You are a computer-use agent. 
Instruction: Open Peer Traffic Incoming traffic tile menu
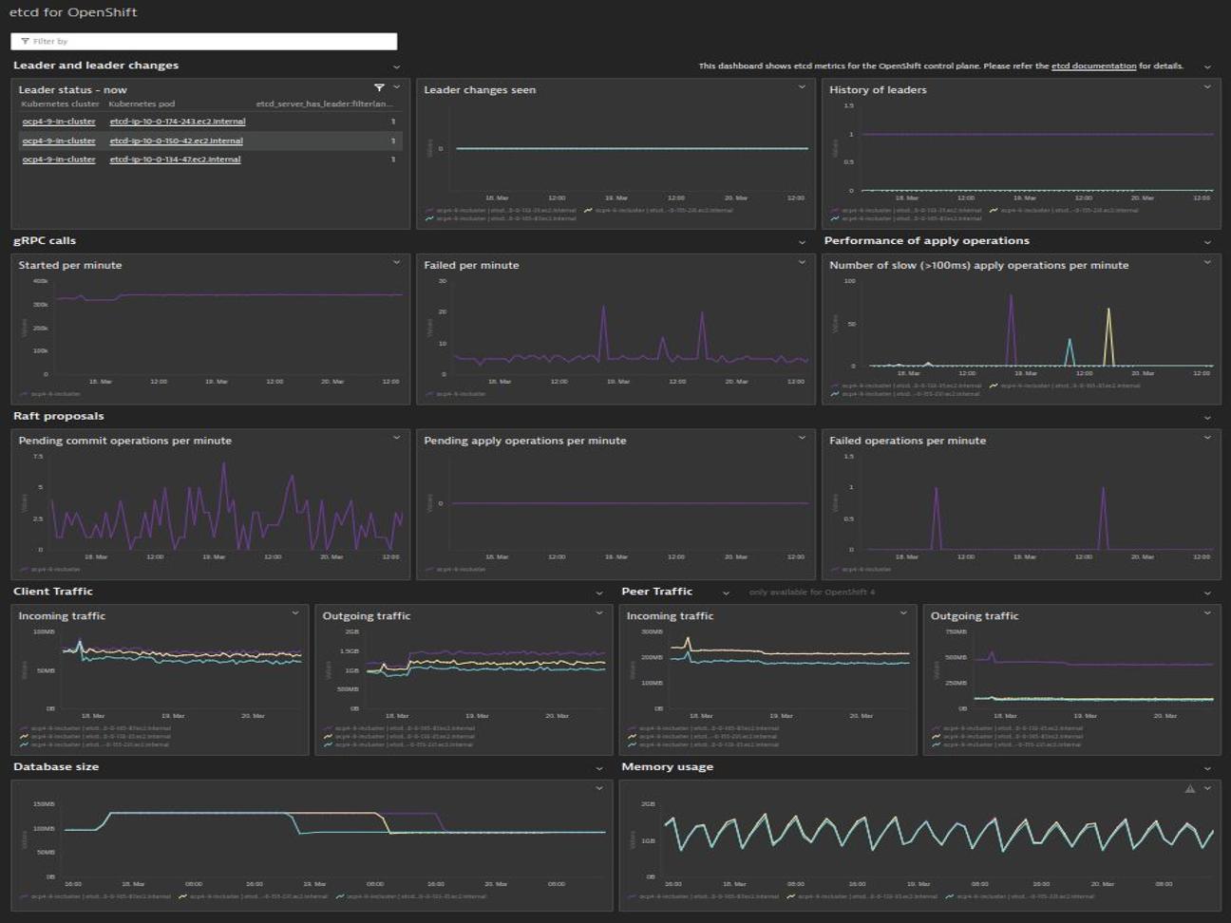coord(903,613)
